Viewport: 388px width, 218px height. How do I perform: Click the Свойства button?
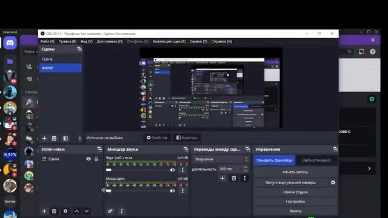tap(157, 137)
